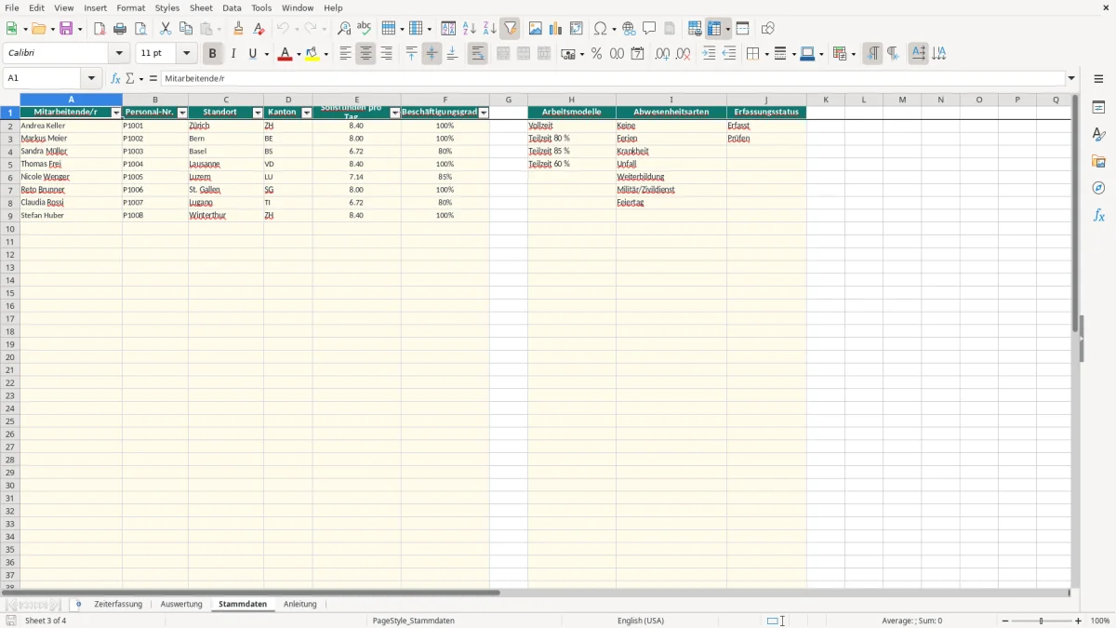1116x628 pixels.
Task: Click the Sort Descending icon
Action: pyautogui.click(x=490, y=29)
